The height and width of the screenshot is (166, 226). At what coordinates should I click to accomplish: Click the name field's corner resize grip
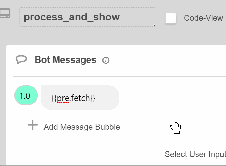[154, 25]
